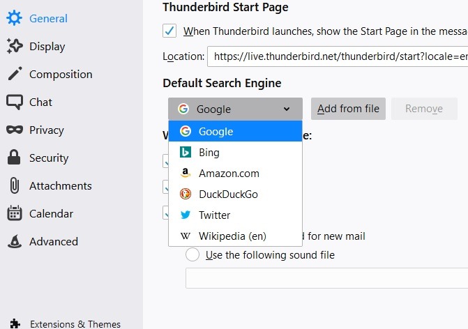Choose Bing from the search engine list
Screen dimensions: 468x329
pos(235,152)
